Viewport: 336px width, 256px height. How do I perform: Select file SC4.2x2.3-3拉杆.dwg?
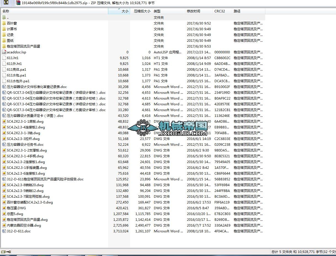pos(23,139)
